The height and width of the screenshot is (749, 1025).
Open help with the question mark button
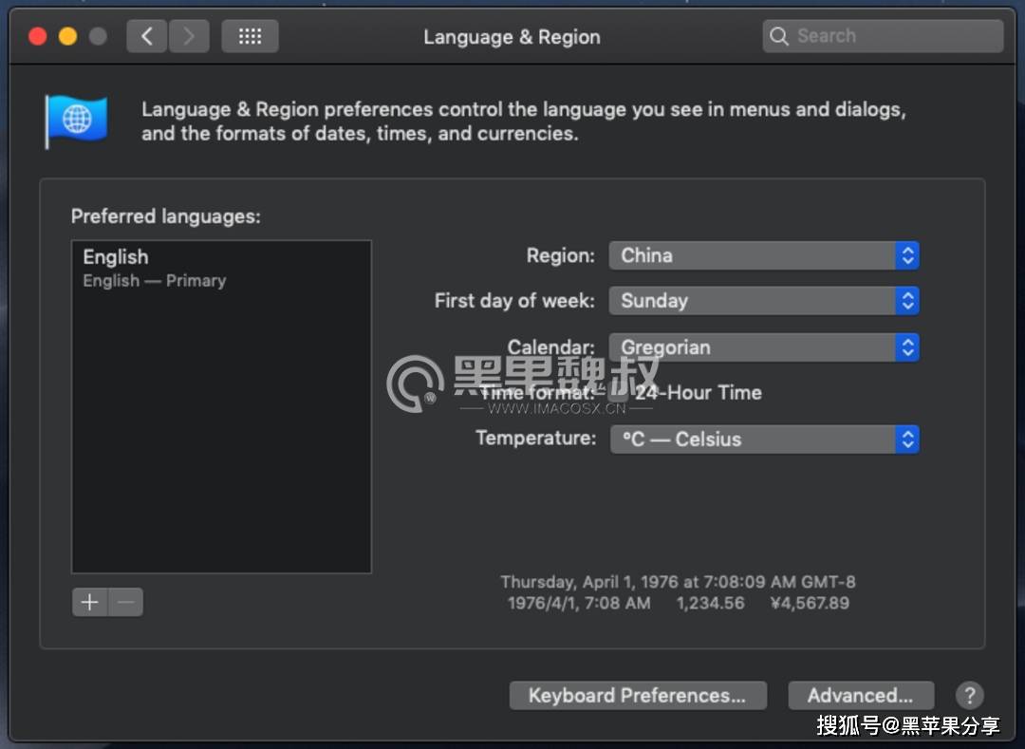969,696
